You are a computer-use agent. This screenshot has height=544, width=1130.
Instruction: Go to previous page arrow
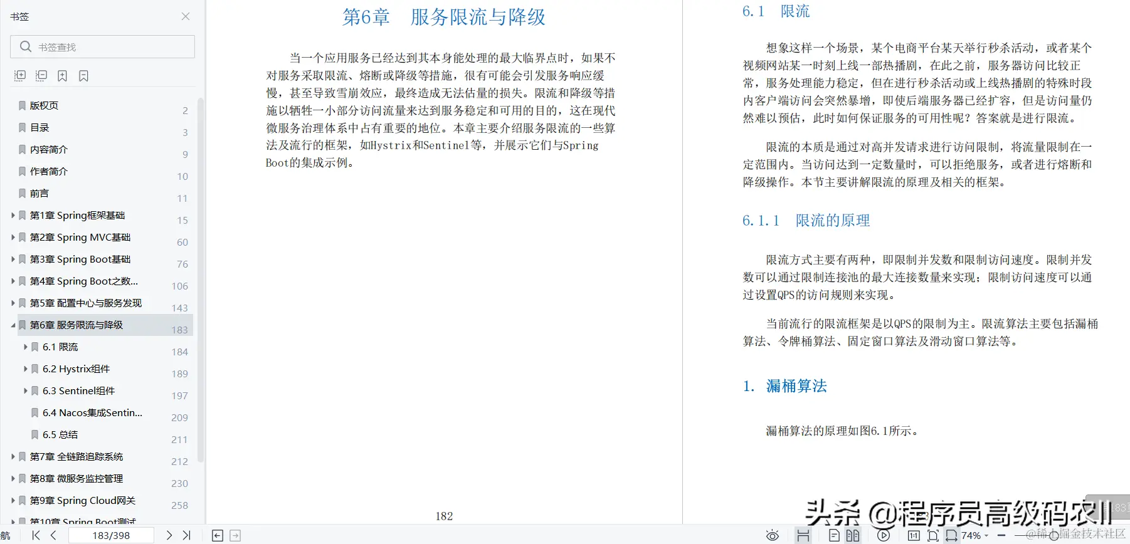[53, 535]
